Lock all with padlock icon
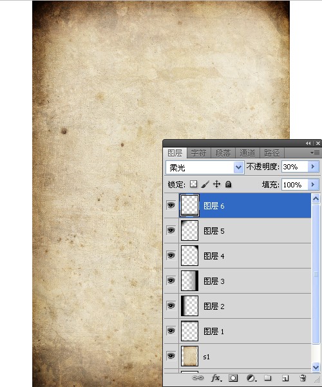The width and height of the screenshot is (322, 387). pos(229,184)
